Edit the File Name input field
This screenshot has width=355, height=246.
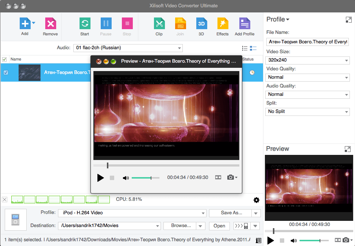(308, 42)
